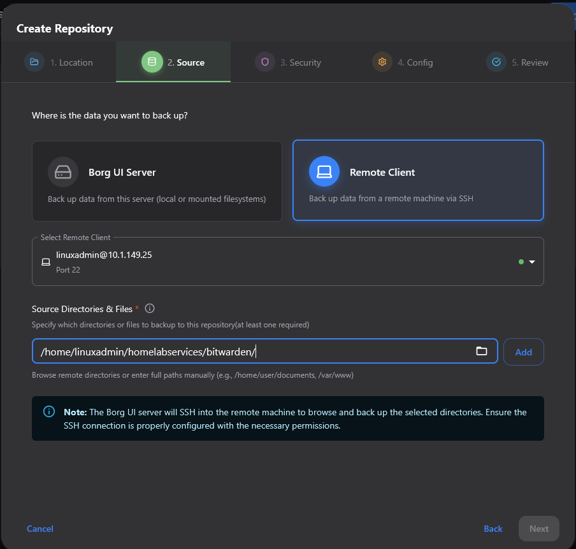Image resolution: width=576 pixels, height=549 pixels.
Task: Click the drive icon on Borg UI Server card
Action: 62,171
